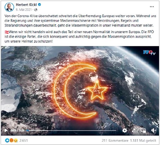
Task: Click Herbert Kickl's profile picture
Action: click(x=9, y=7)
